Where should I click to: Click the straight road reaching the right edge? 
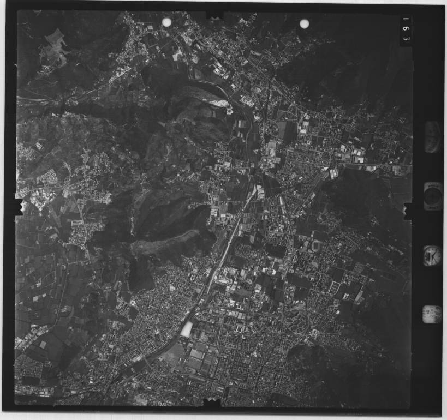pyautogui.click(x=382, y=164)
